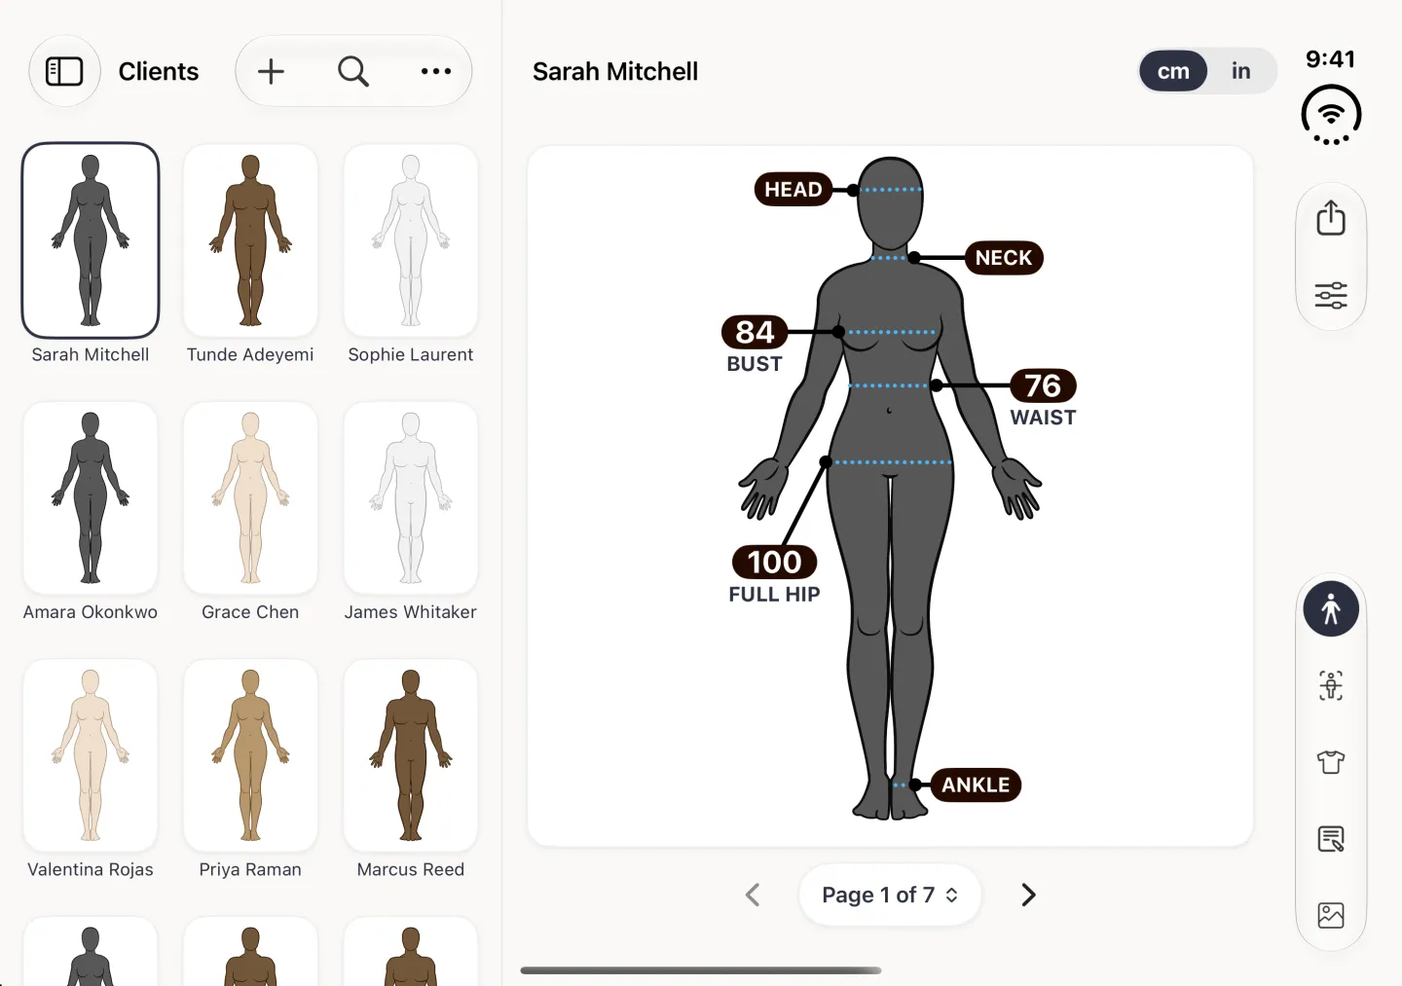Edit the bust value 84
Viewport: 1402px width, 986px height.
pos(755,332)
